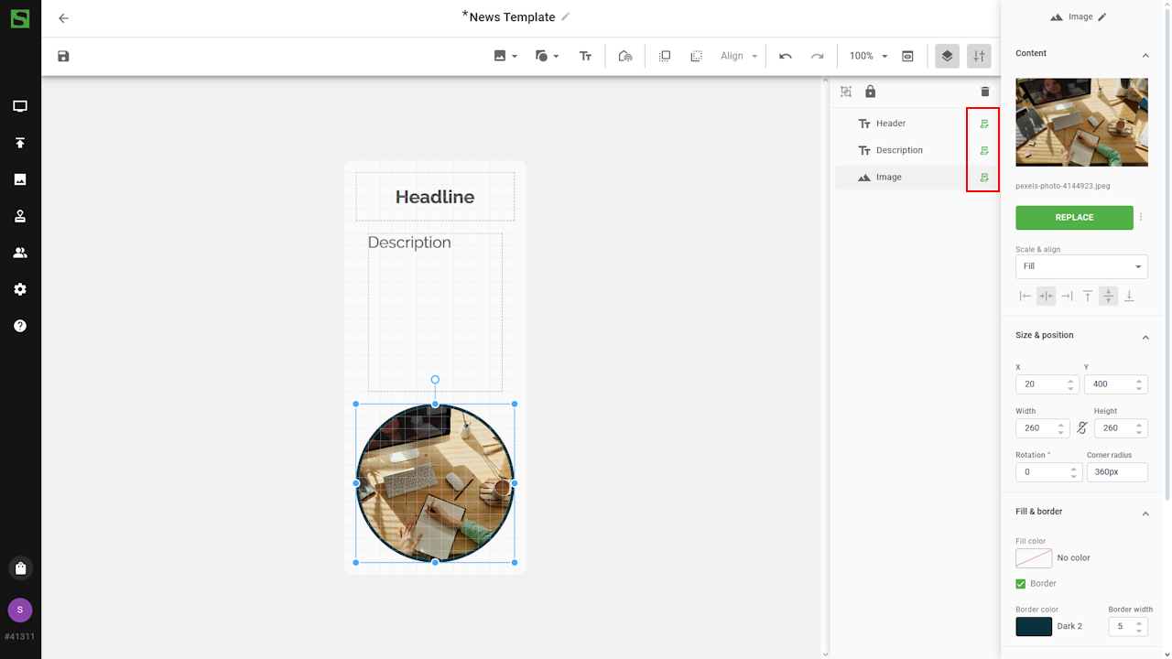Select the Header layer
The image size is (1172, 659).
(890, 124)
